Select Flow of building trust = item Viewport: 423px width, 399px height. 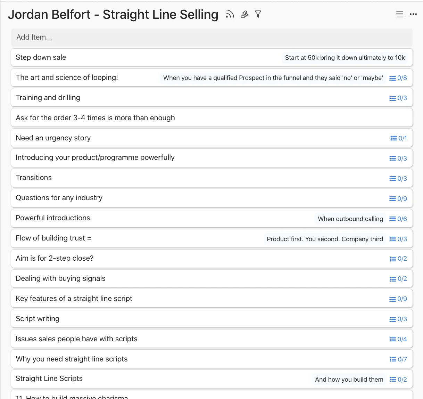pos(212,238)
